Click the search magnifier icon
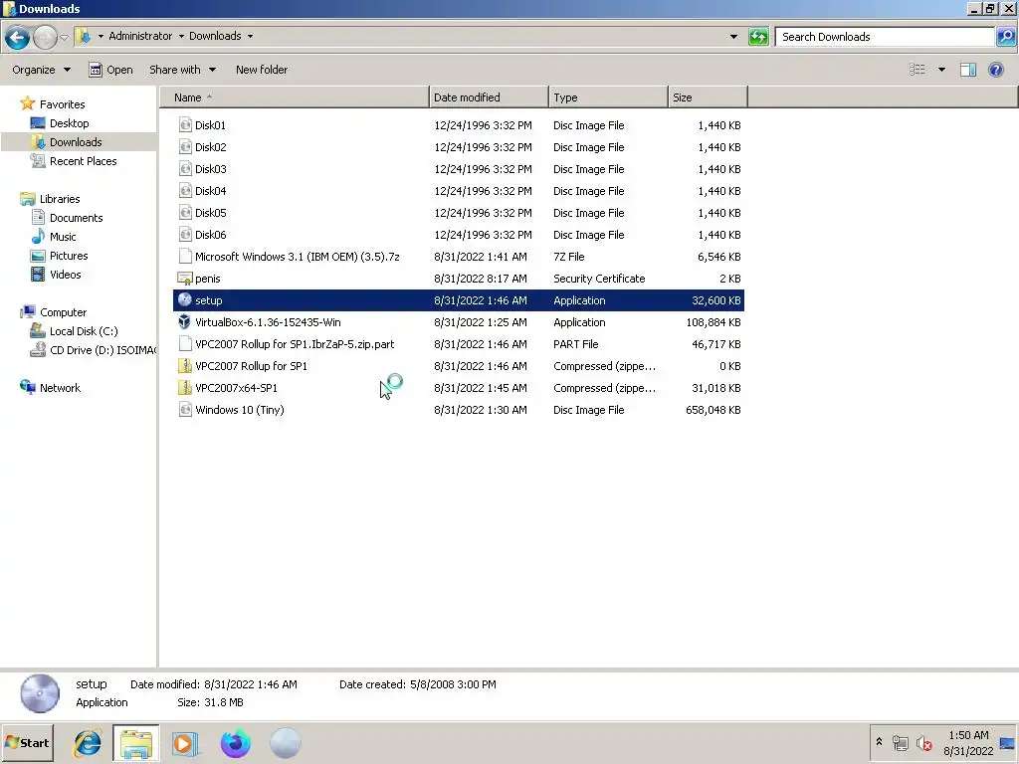1019x764 pixels. [1005, 37]
